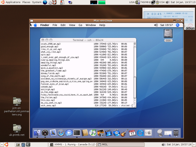The height and width of the screenshot is (147, 196).
Task: Open iPhoto from the dock
Action: coord(101,133)
